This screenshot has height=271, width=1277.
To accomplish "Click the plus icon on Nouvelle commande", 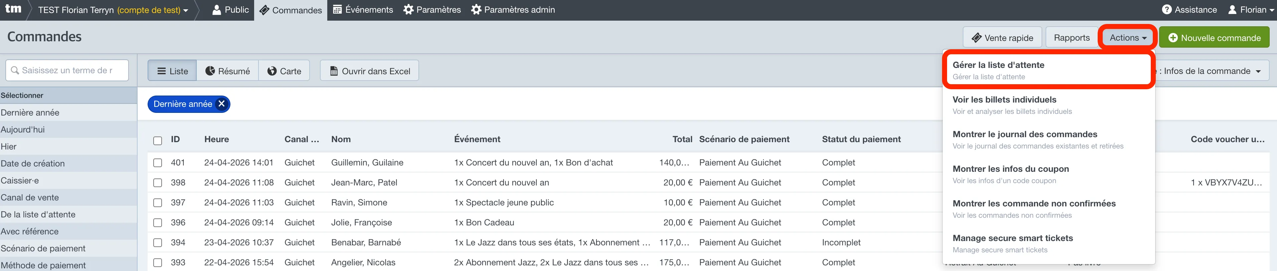I will [1173, 38].
